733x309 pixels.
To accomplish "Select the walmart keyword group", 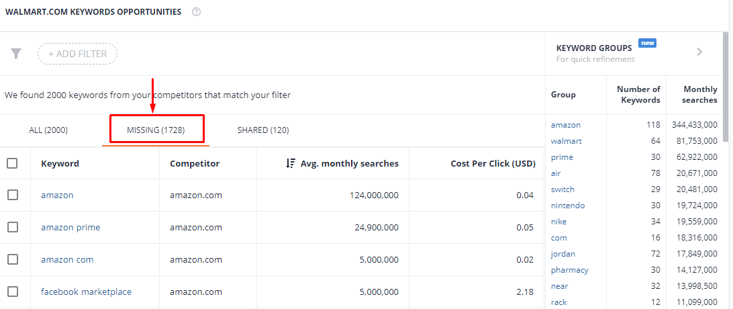I will pyautogui.click(x=566, y=141).
